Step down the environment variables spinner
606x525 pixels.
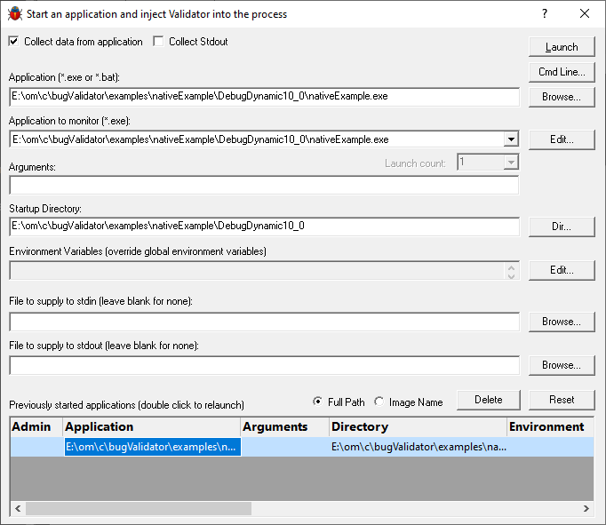pyautogui.click(x=511, y=275)
